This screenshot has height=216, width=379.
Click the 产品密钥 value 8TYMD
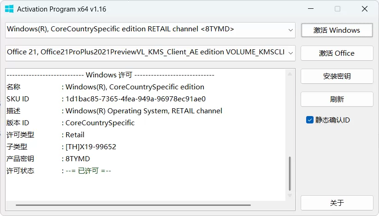(x=77, y=159)
